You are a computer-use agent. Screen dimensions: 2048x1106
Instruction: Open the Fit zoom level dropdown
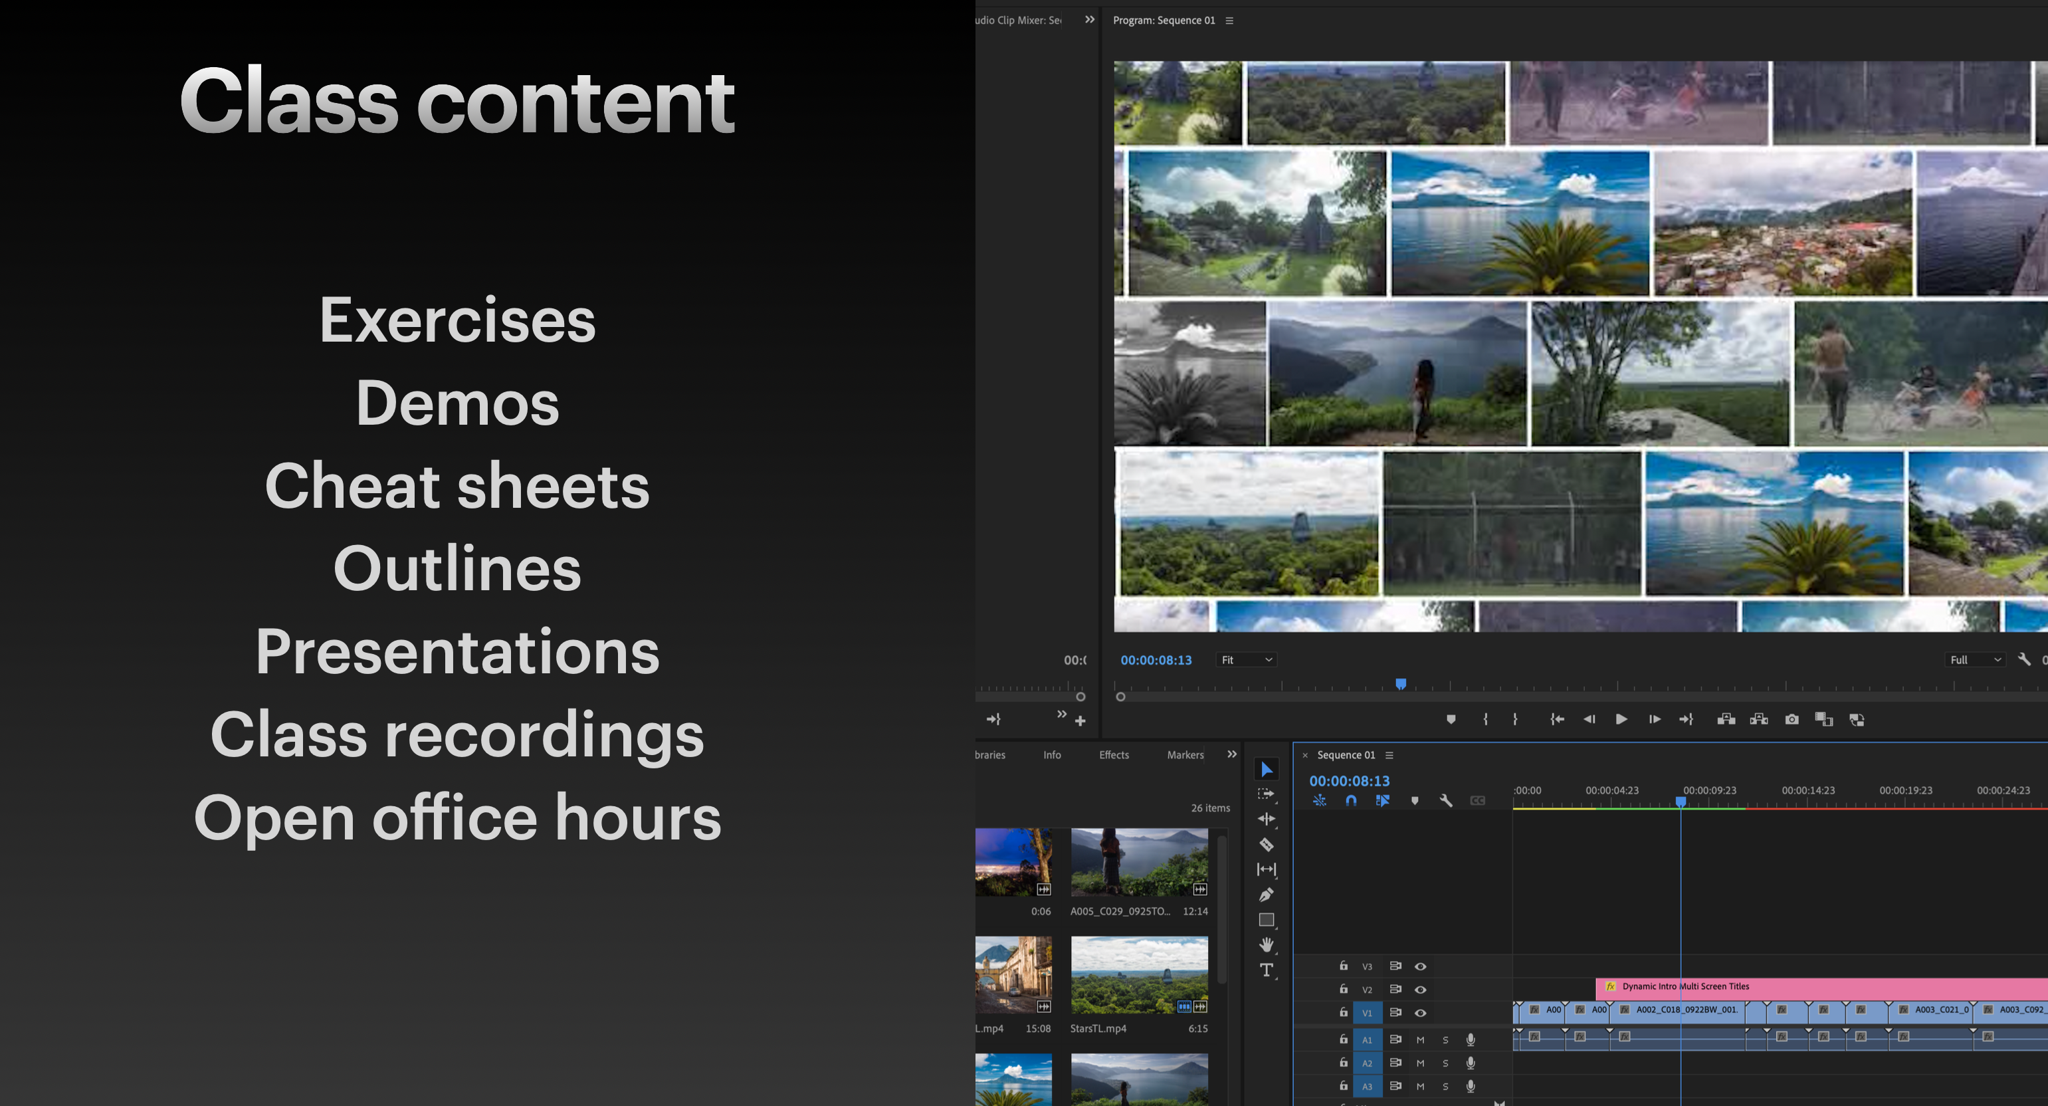tap(1246, 660)
